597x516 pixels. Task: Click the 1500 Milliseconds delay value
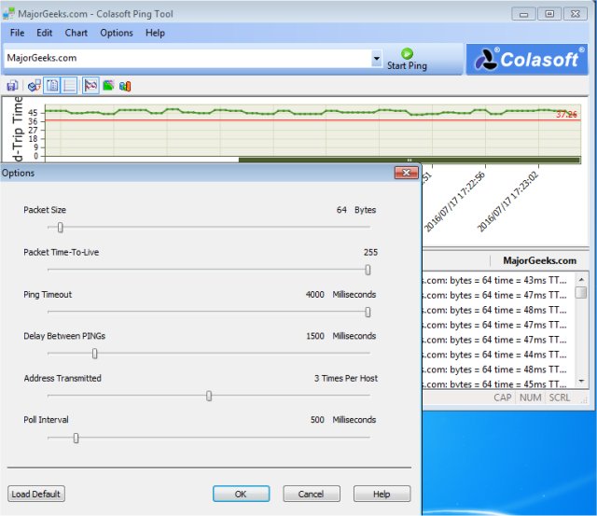(340, 336)
